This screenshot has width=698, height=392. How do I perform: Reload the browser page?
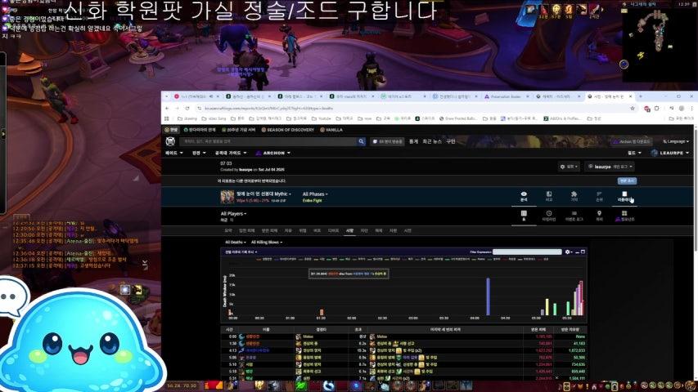[x=187, y=108]
